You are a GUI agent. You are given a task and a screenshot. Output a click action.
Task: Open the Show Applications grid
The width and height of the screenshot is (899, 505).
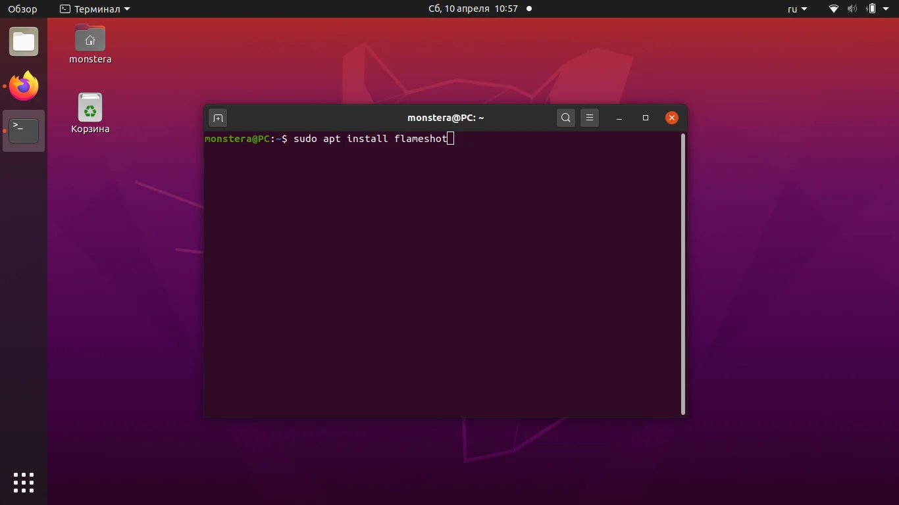pyautogui.click(x=24, y=483)
